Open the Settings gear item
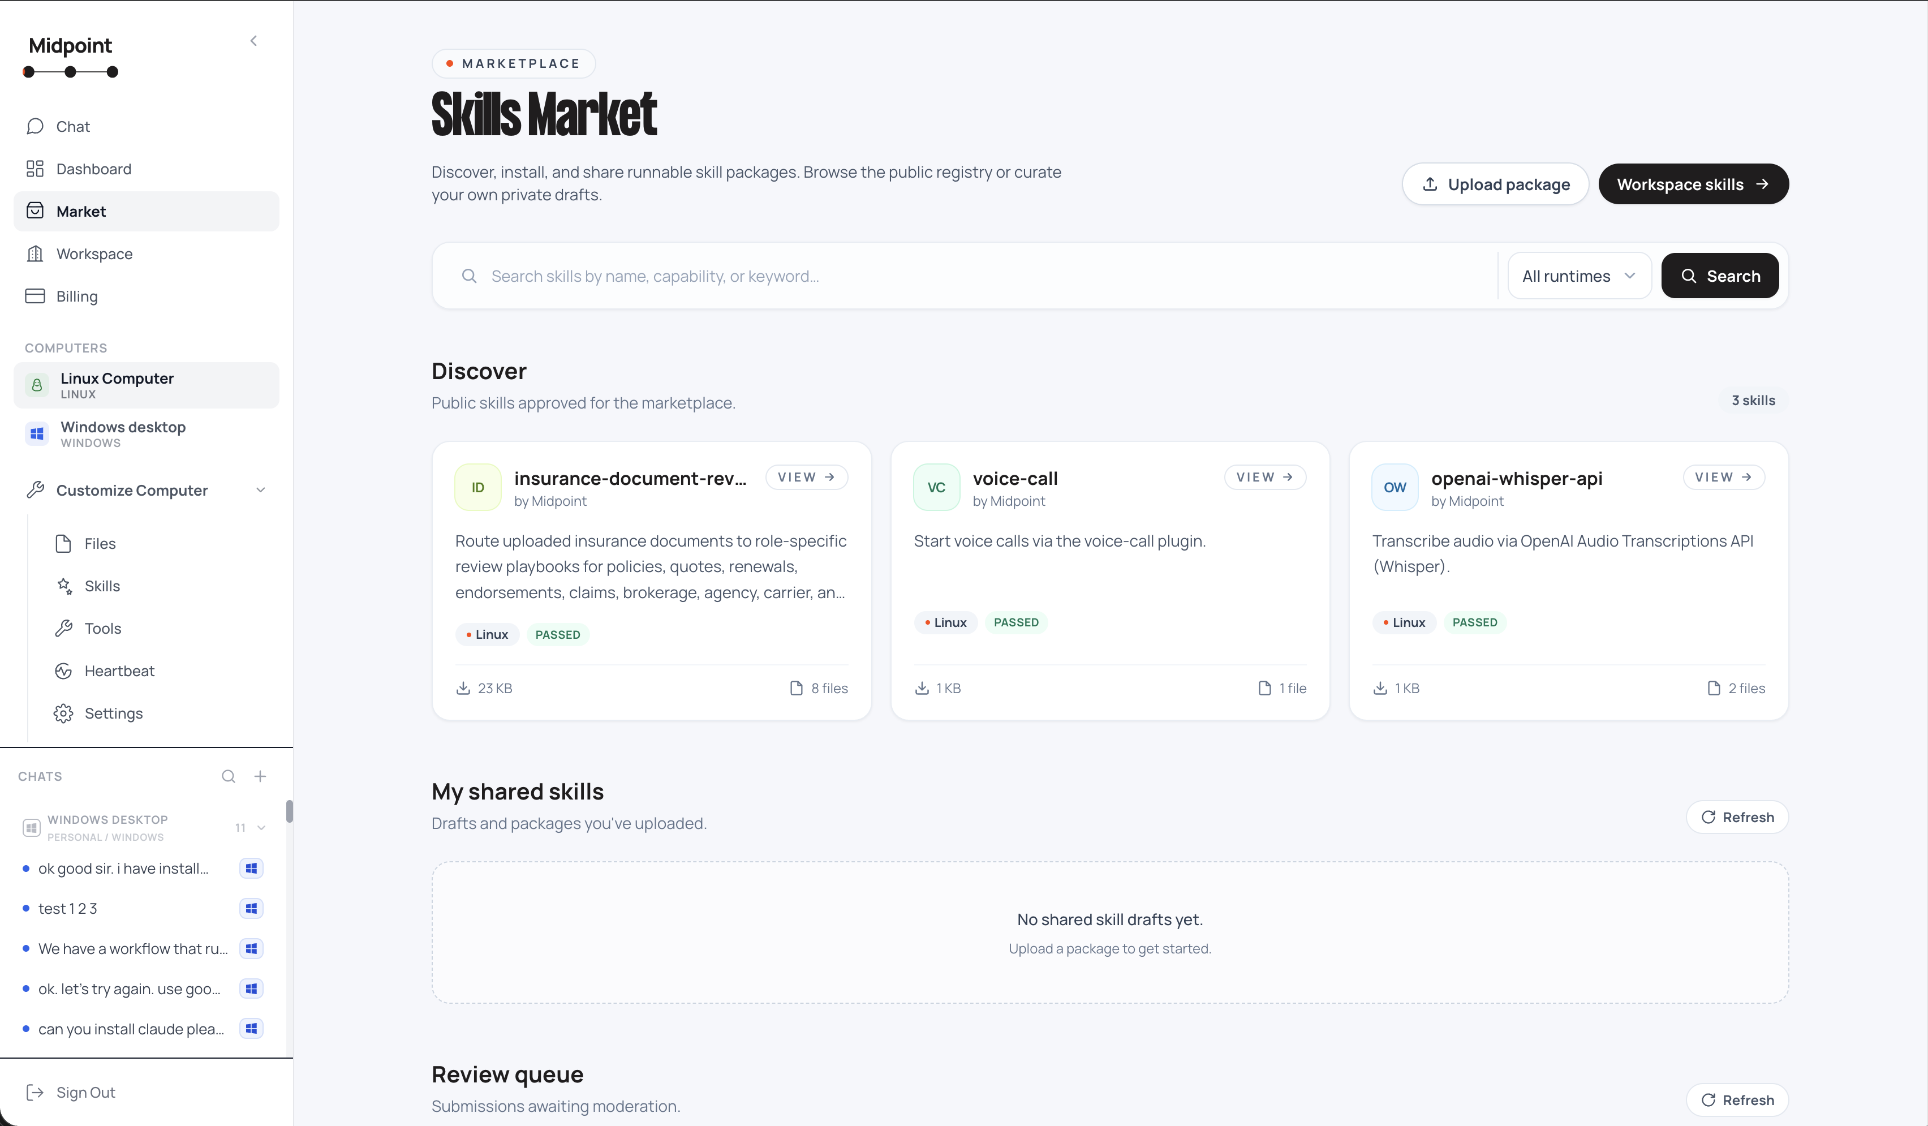1928x1126 pixels. (161, 714)
